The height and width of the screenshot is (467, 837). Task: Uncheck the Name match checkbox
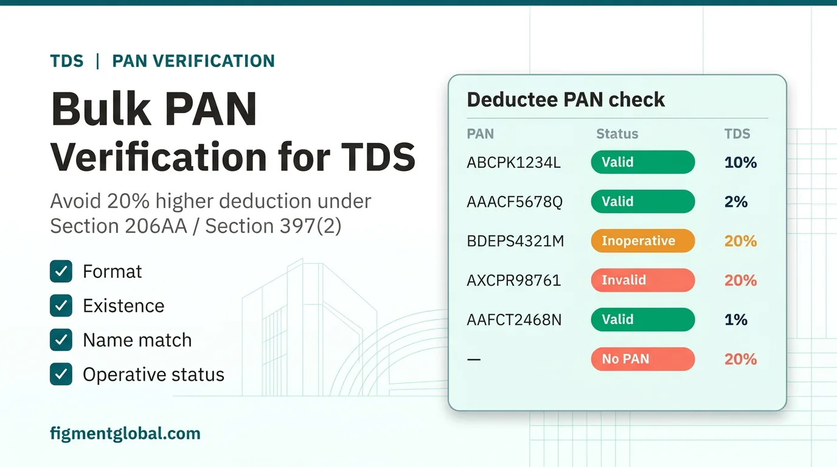(61, 340)
